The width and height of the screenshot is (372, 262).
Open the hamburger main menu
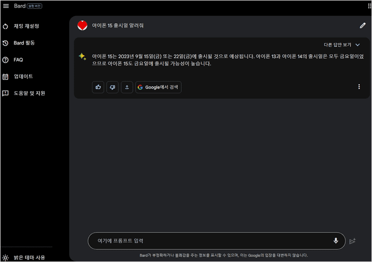[6, 6]
